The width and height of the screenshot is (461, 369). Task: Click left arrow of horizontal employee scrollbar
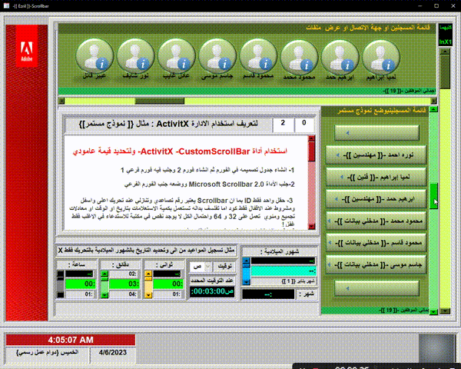tap(61, 101)
